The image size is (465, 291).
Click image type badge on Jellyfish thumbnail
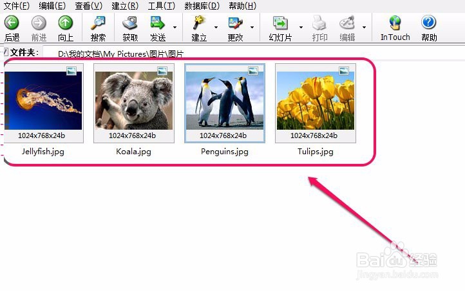(x=71, y=71)
